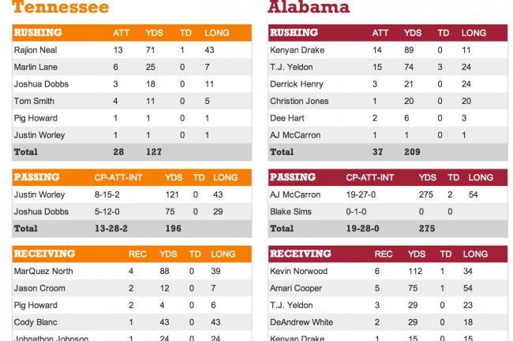Select MarQuez North in Tennessee receiving
This screenshot has height=341, width=513.
[x=43, y=271]
